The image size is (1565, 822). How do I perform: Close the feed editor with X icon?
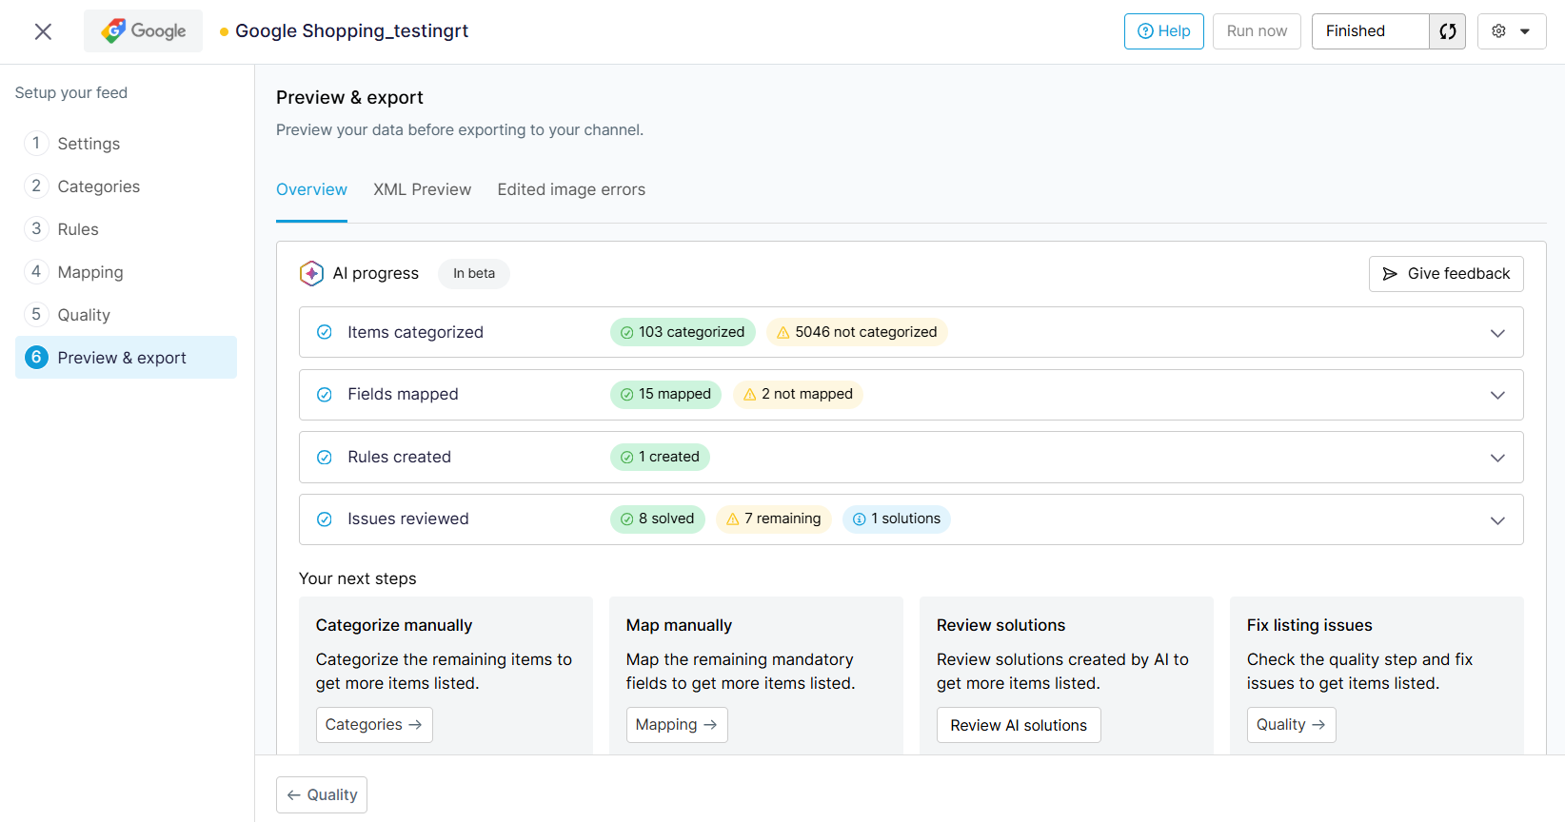coord(43,31)
